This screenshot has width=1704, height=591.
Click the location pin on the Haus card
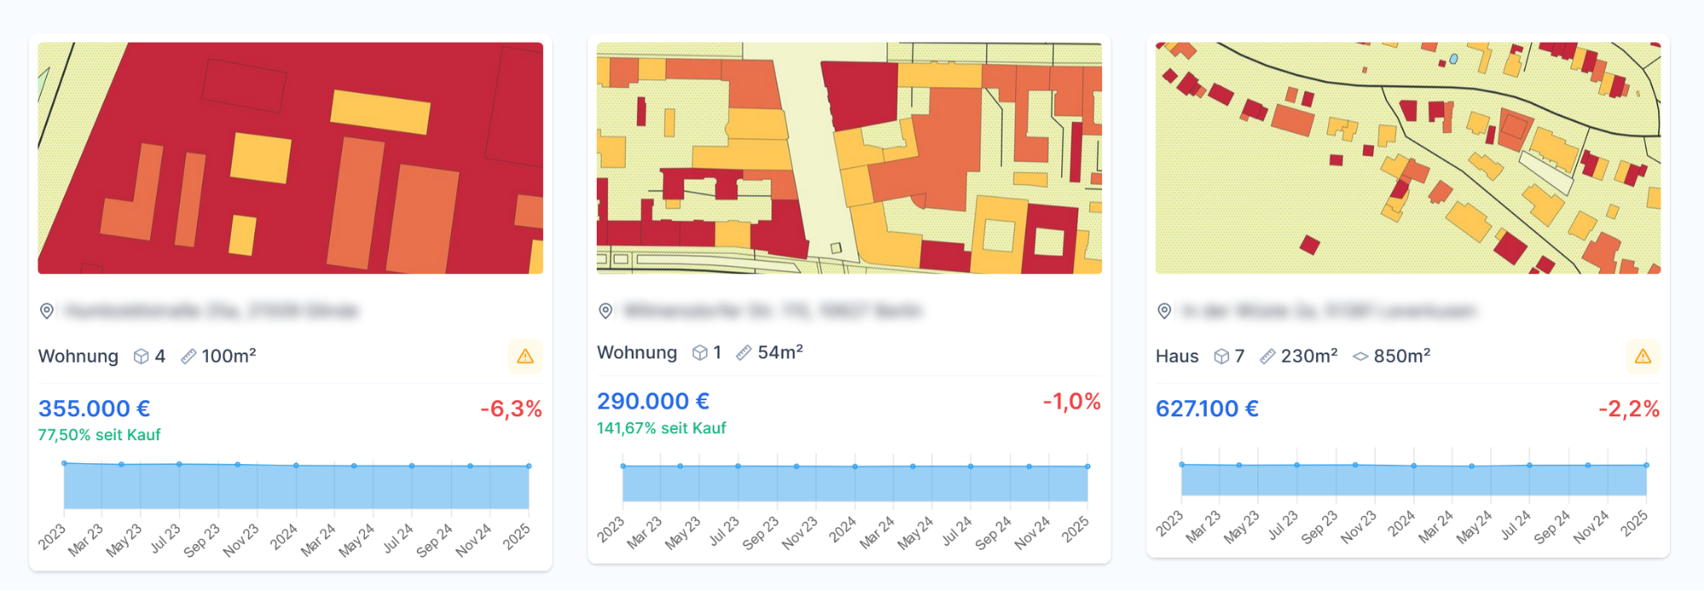(x=1164, y=311)
